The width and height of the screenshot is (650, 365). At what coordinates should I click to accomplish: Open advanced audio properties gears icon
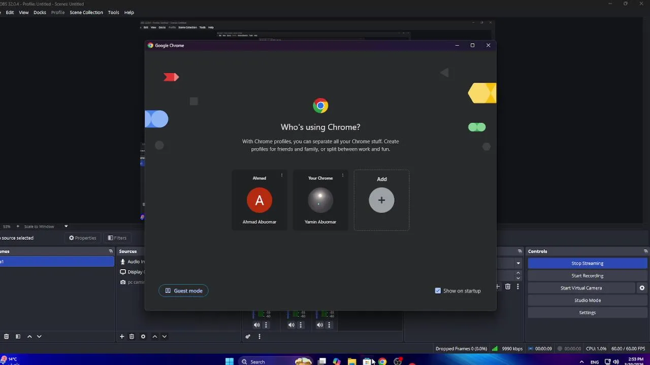coord(248,337)
